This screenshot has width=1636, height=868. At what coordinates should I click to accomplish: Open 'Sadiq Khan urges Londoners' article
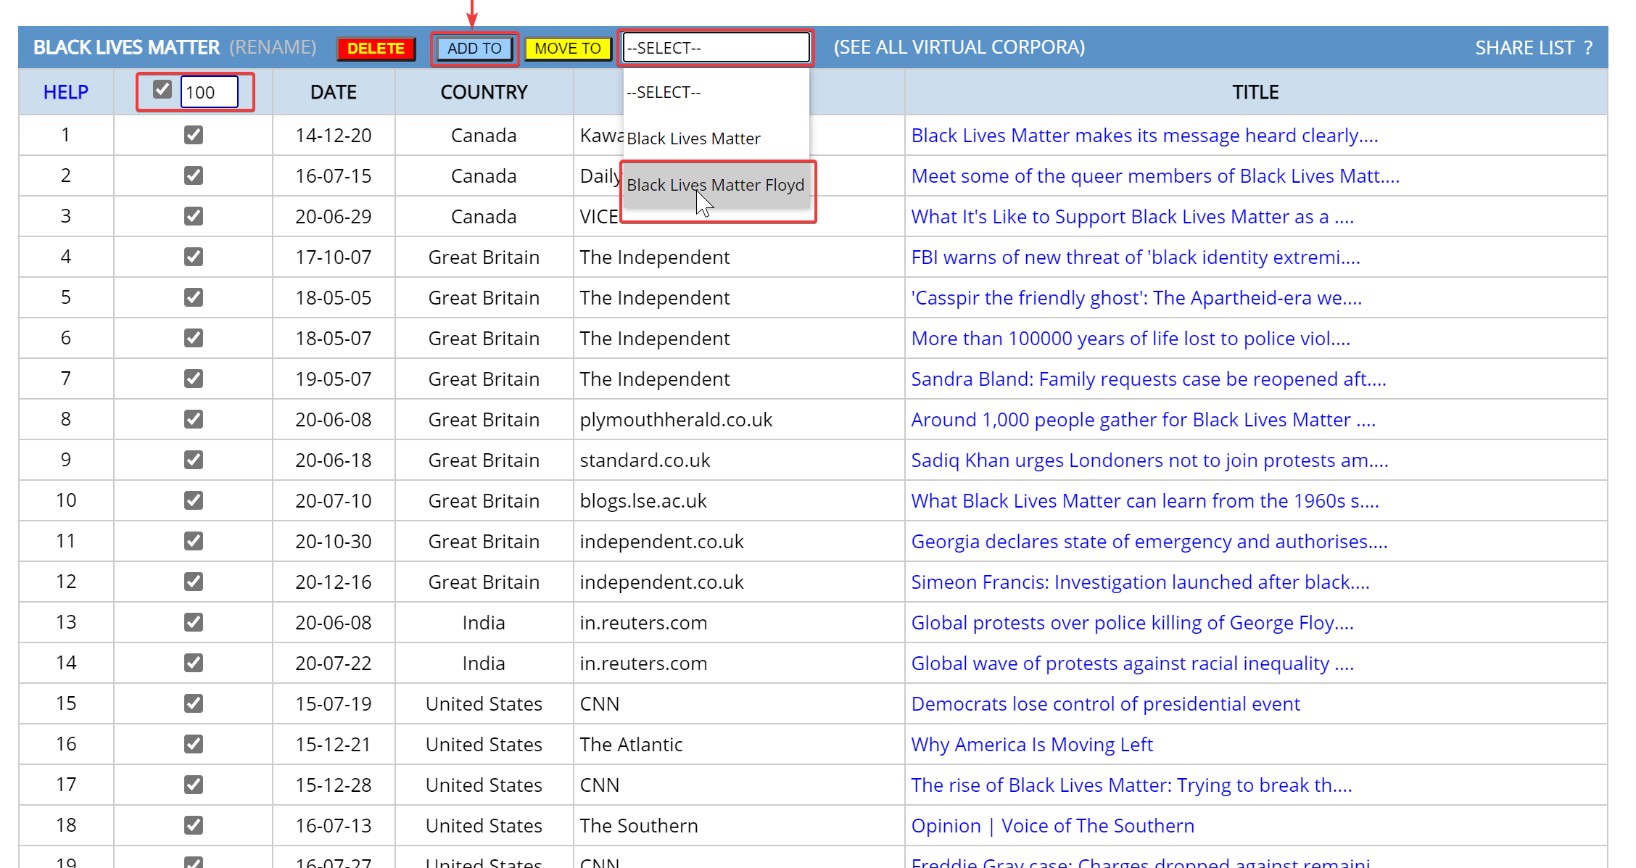click(1149, 460)
